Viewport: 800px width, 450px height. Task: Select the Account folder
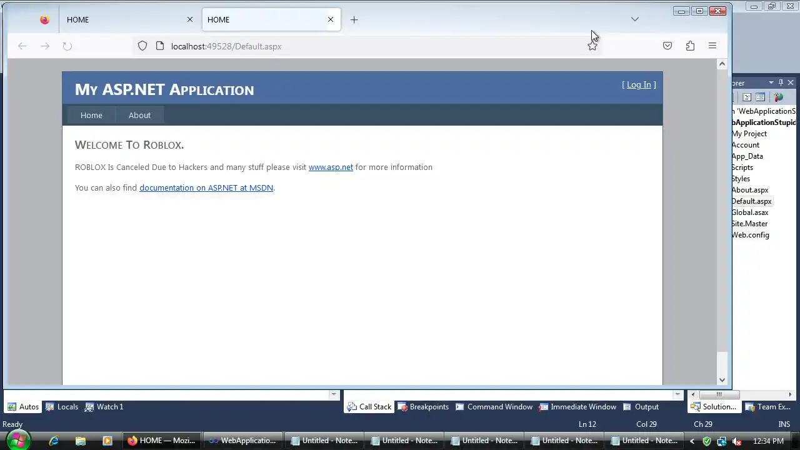(x=746, y=145)
